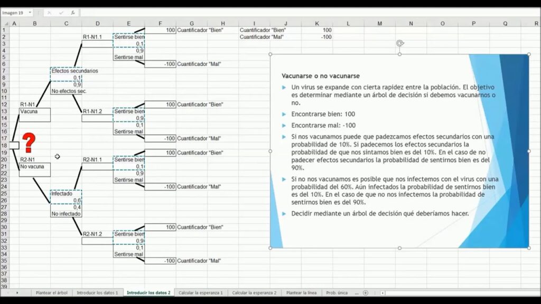Add a new worksheet with the plus icon
This screenshot has height=304, width=541.
[x=365, y=294]
